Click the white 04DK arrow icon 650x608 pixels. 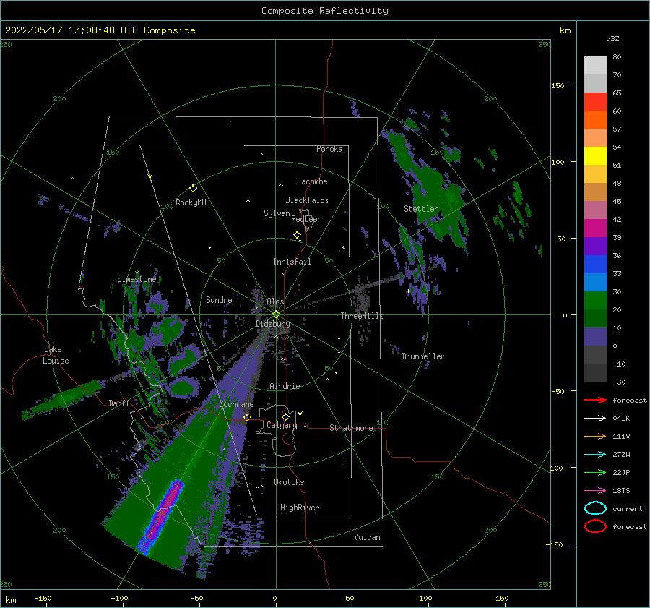coord(595,418)
